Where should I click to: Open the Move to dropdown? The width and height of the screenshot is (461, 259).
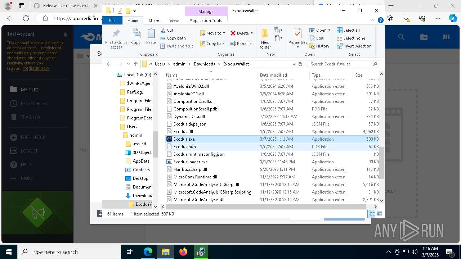212,33
